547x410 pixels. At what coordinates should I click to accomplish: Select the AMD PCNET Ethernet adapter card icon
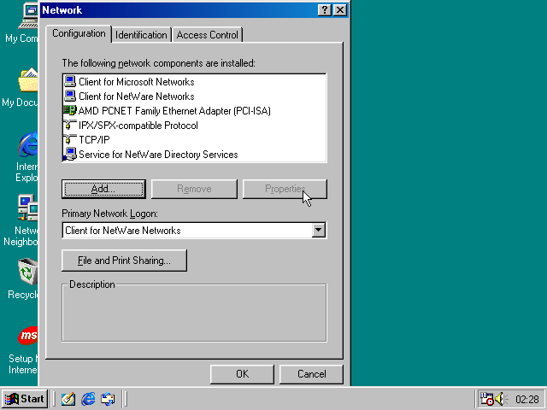tap(70, 110)
